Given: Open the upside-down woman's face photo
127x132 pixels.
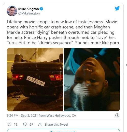Looking at the screenshot, I should (92, 79).
